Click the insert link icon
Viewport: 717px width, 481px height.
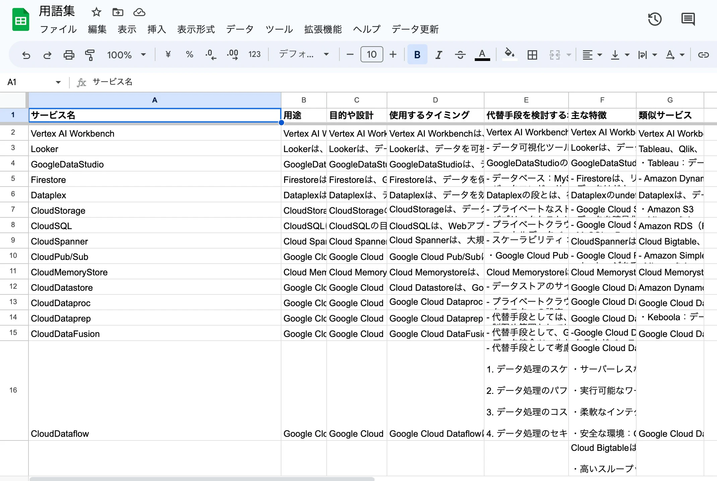click(703, 55)
